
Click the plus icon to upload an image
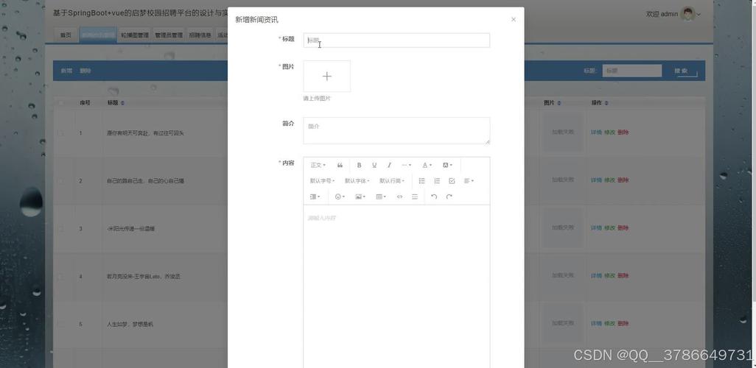pos(327,76)
